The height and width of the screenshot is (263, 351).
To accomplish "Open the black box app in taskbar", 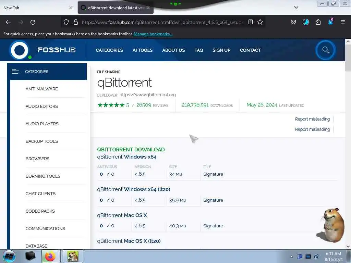I will [31, 256].
